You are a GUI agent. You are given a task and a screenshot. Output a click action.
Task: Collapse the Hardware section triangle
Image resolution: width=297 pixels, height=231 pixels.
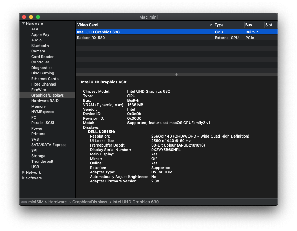23,23
